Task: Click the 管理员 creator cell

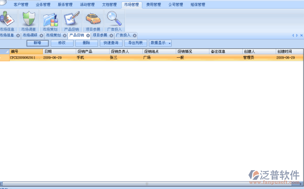Action: pos(259,58)
